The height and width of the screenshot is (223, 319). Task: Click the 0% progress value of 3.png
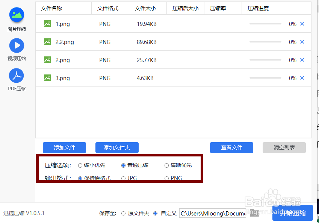point(293,78)
